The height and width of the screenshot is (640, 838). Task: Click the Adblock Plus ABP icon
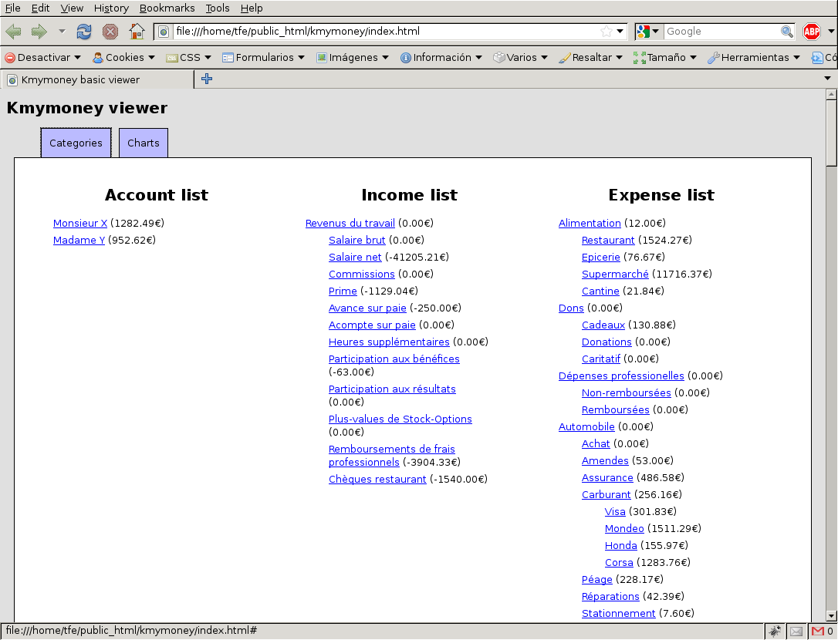click(x=812, y=32)
